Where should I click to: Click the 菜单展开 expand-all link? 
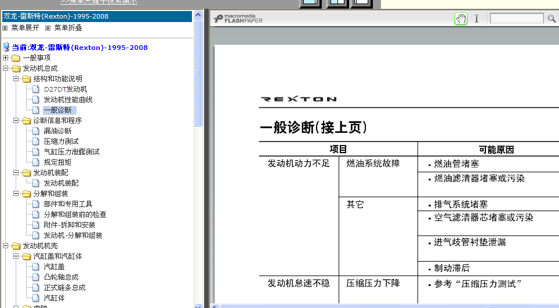click(x=25, y=28)
